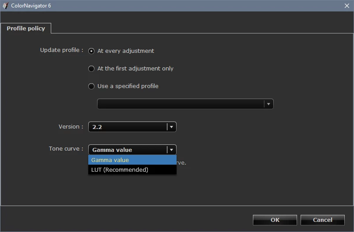This screenshot has height=232, width=354.
Task: Select "Use a specified profile" radio button
Action: [x=91, y=86]
